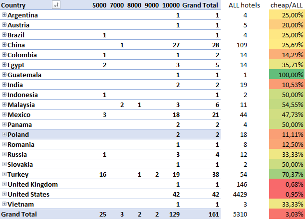Screen dimensions: 306x220
Task: Expand the Austria row
Action: click(4, 25)
